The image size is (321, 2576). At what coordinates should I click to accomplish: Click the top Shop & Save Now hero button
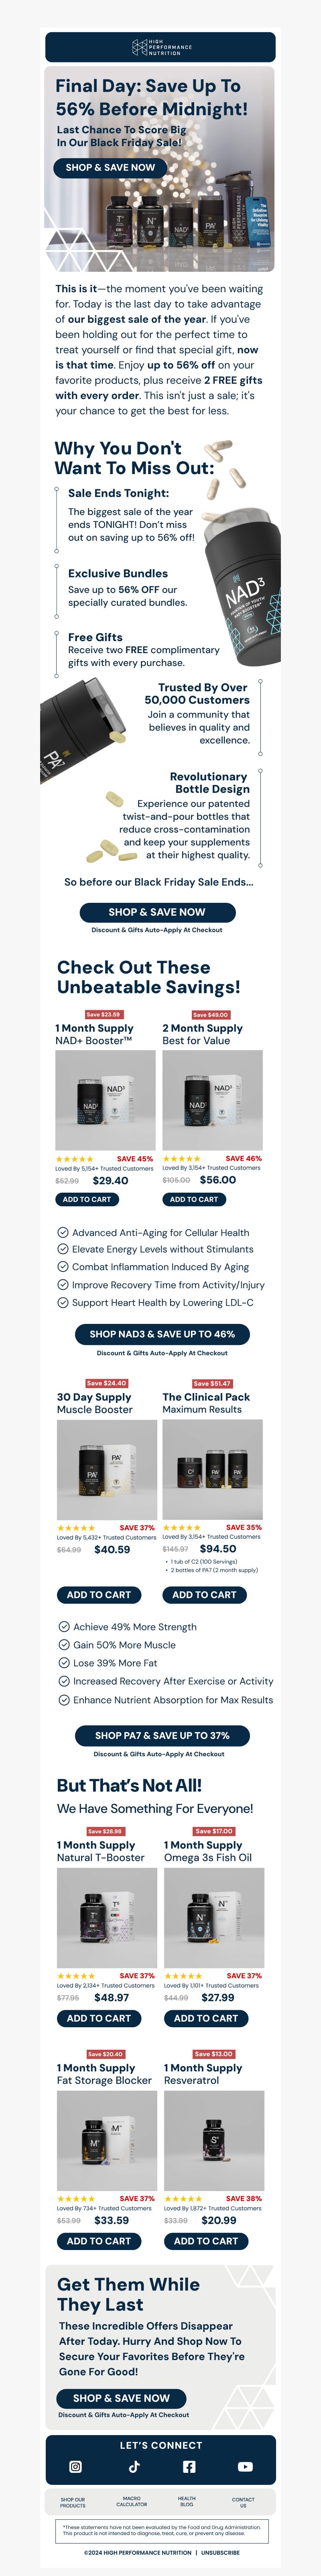point(110,168)
